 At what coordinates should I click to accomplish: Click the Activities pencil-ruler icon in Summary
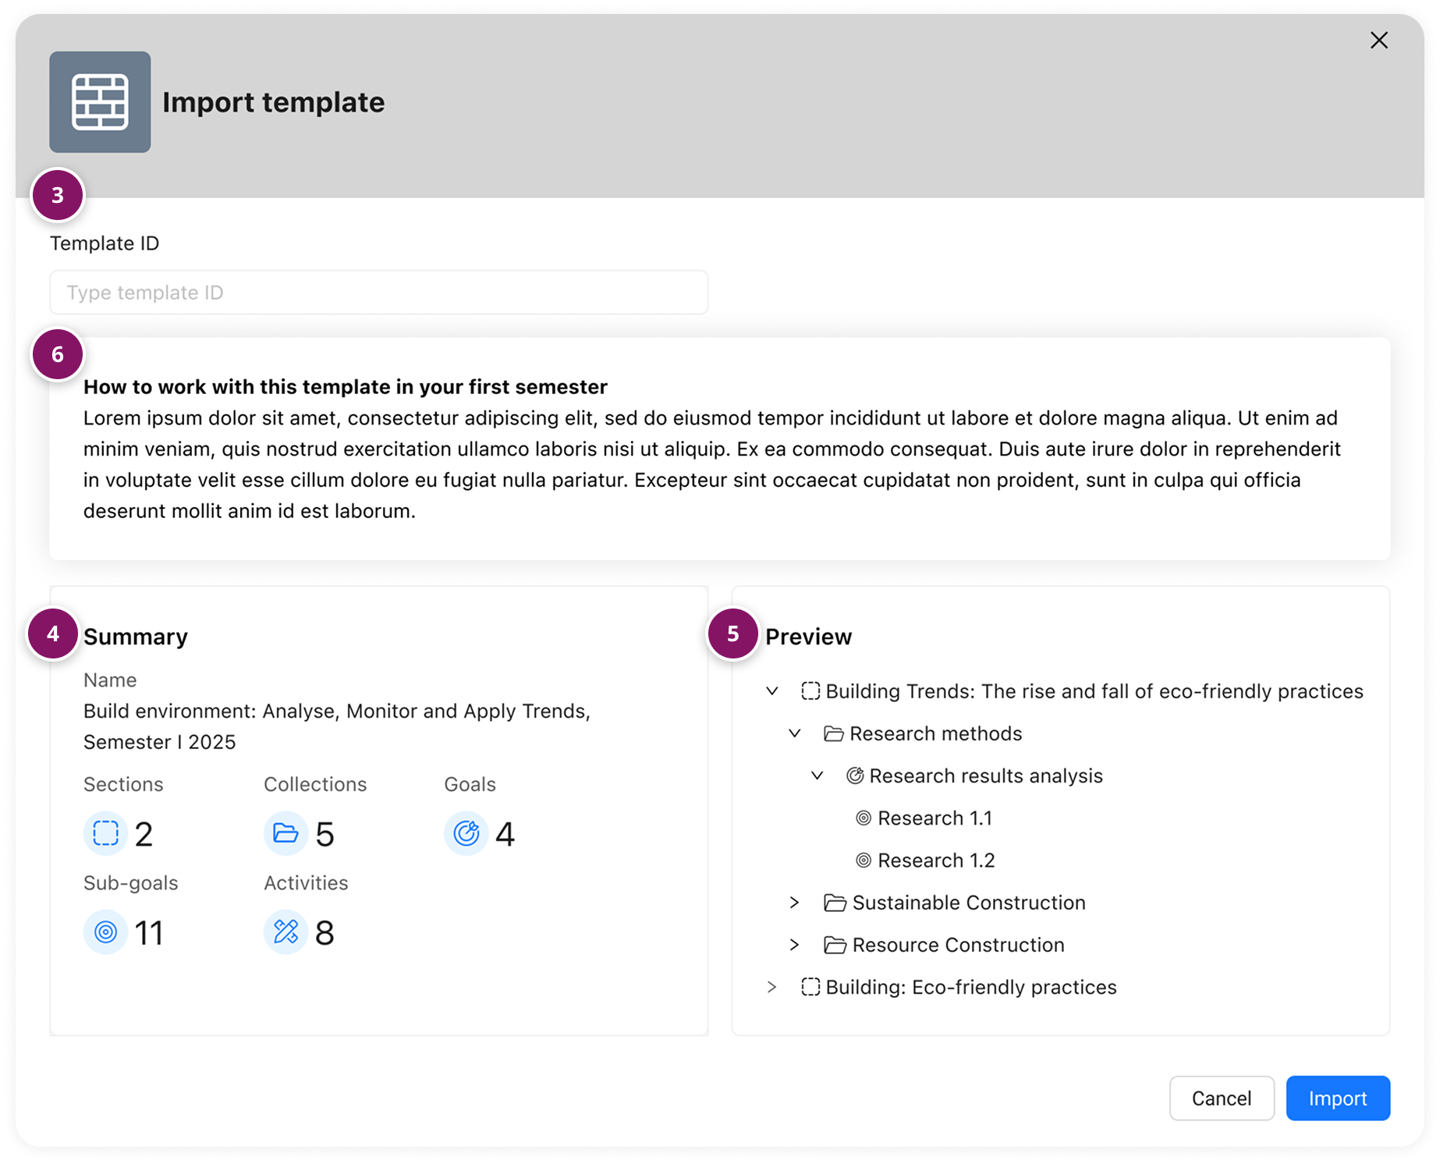(x=286, y=932)
